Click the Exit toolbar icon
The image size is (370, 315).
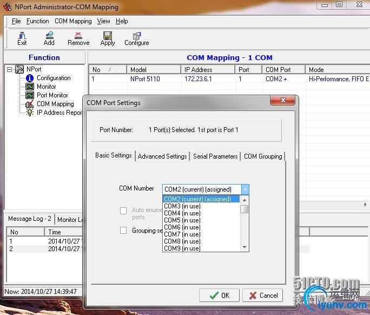tap(22, 38)
